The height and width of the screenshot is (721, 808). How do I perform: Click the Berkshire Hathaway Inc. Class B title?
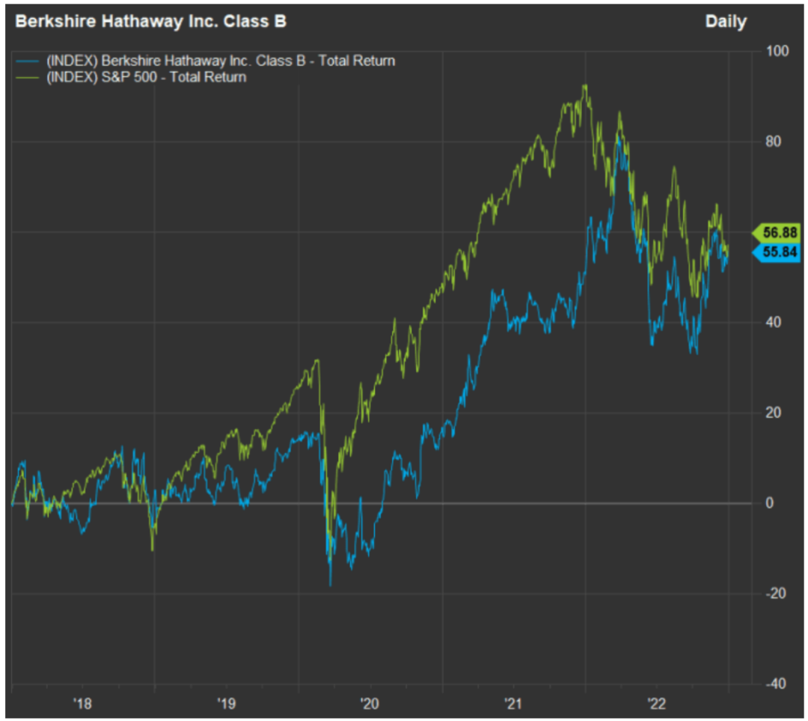(150, 21)
